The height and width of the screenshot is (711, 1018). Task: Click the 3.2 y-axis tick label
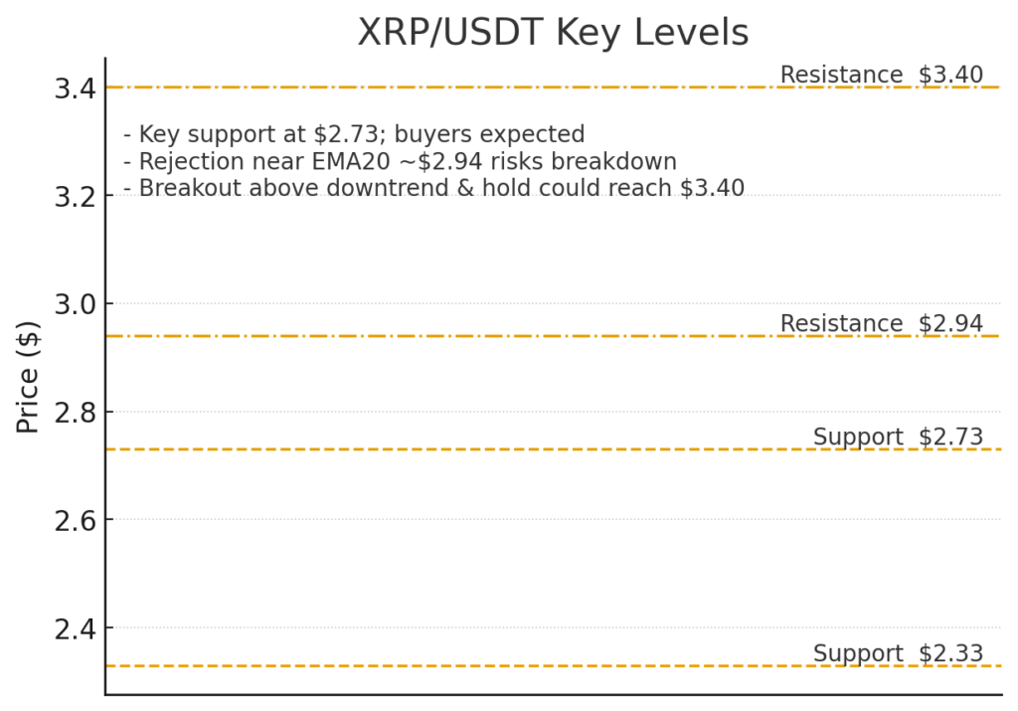click(76, 197)
